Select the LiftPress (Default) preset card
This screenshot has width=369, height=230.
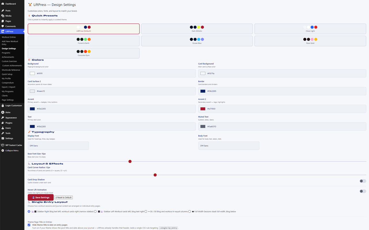84,29
